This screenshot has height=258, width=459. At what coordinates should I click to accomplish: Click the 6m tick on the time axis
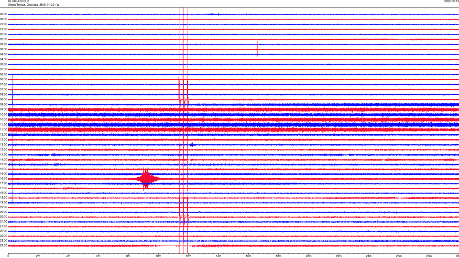click(98, 256)
